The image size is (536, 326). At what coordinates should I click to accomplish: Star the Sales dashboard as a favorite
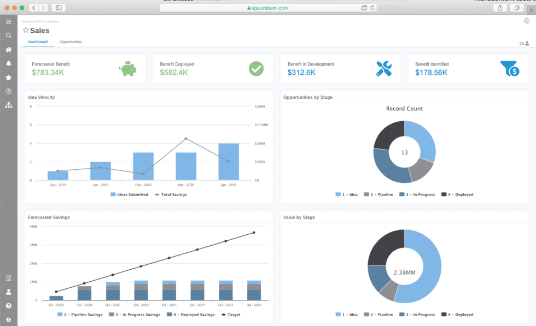(26, 31)
